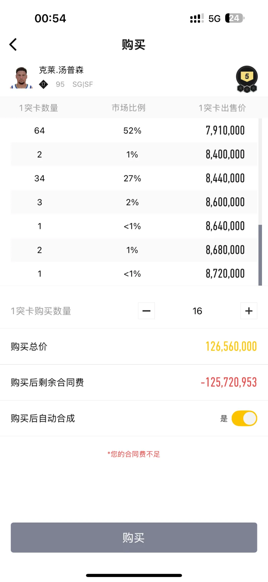Select the 8,720,000 price row

134,274
